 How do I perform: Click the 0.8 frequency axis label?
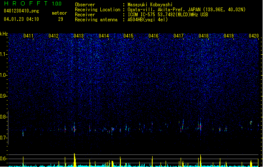tap(4, 117)
